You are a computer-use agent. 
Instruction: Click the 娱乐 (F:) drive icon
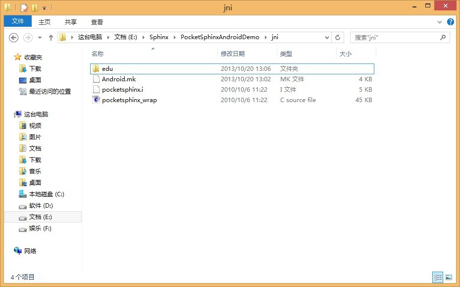[x=23, y=229]
